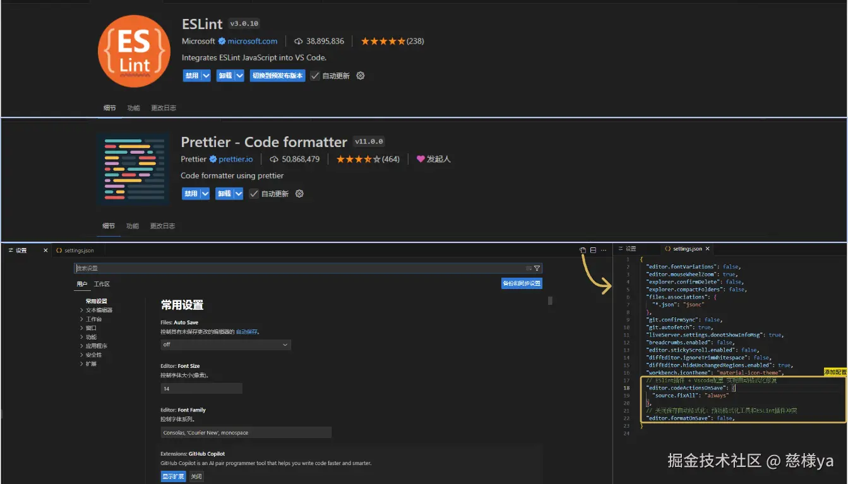Viewport: 848px width, 484px height.
Task: Open Prettier 卸载 dropdown arrow
Action: pyautogui.click(x=239, y=194)
